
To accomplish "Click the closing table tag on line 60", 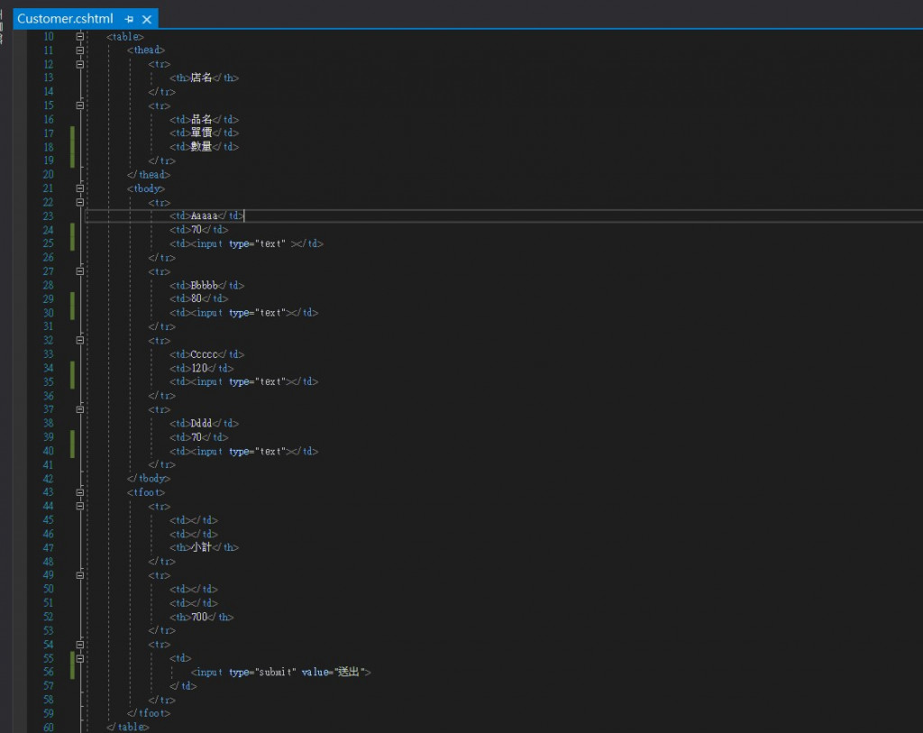I will tap(128, 727).
